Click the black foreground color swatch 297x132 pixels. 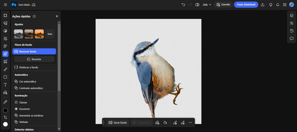click(5, 110)
